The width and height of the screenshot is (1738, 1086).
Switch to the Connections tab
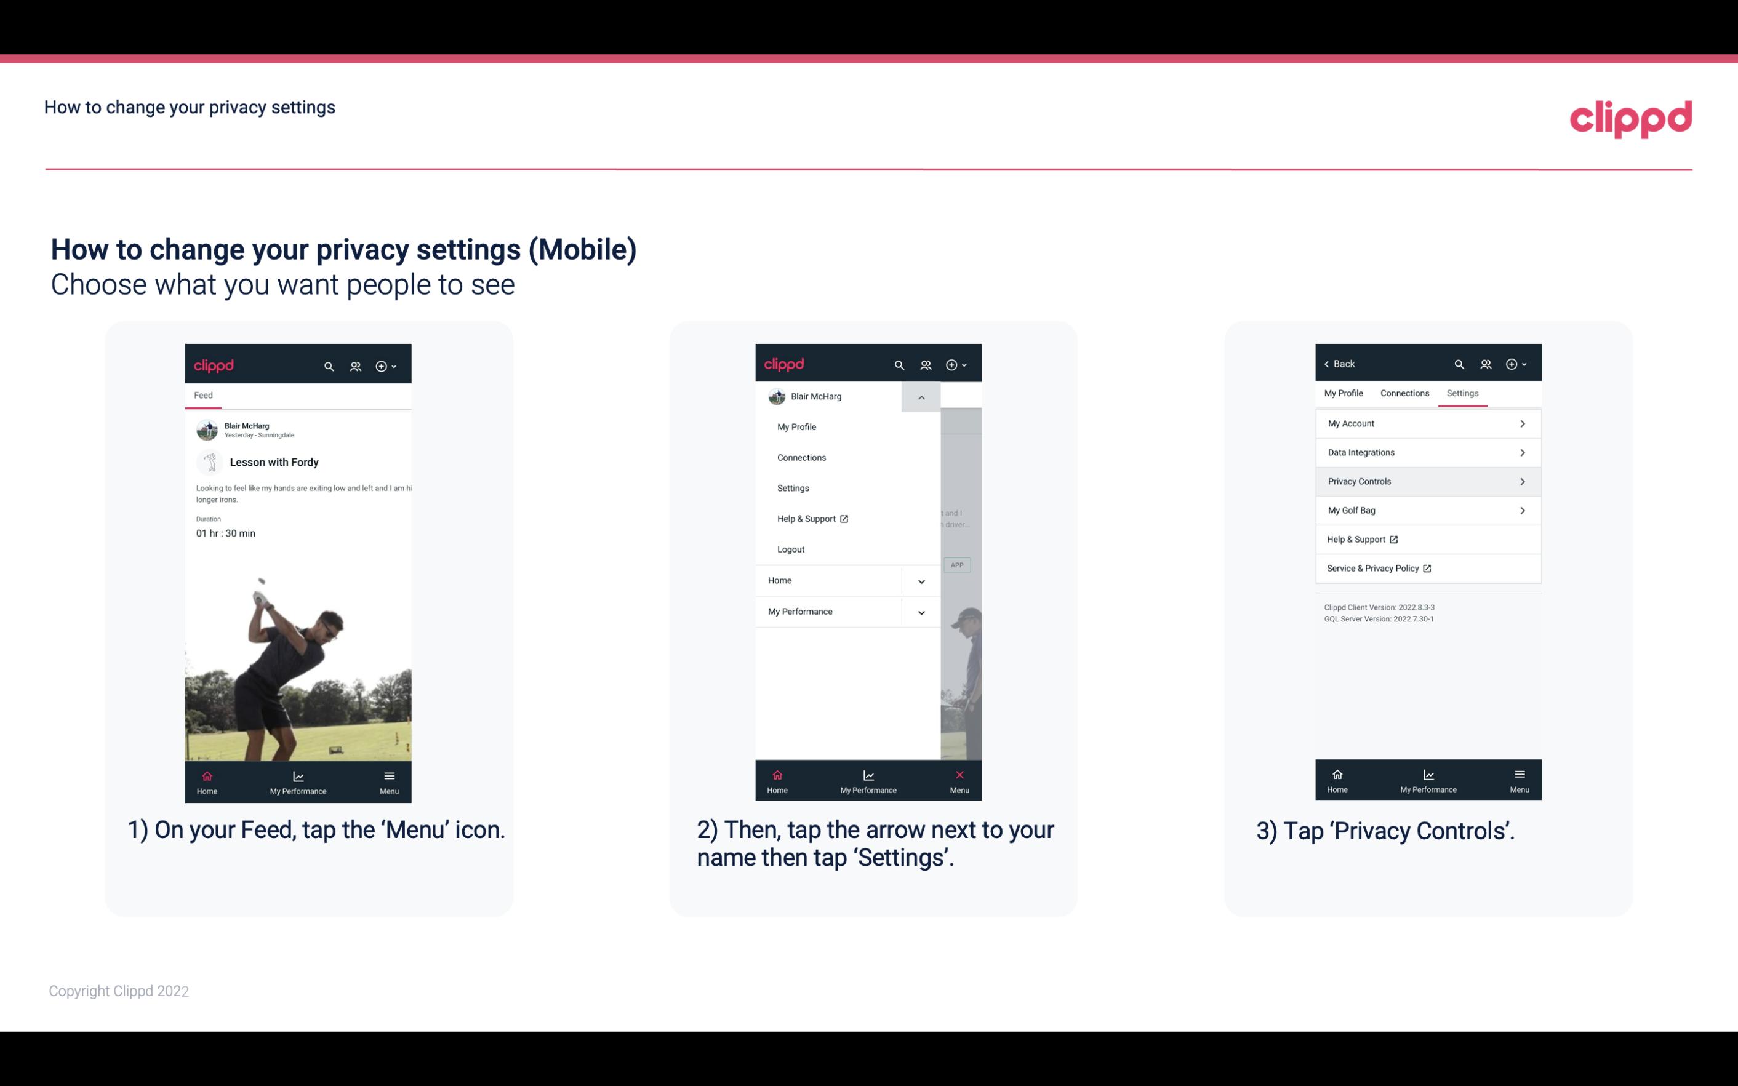point(1404,393)
